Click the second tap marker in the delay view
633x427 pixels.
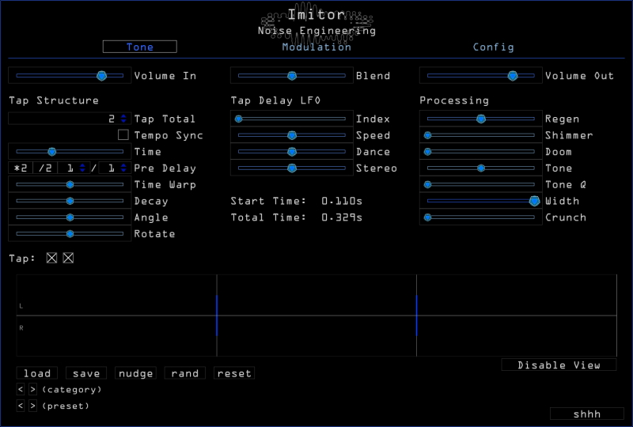click(x=417, y=316)
